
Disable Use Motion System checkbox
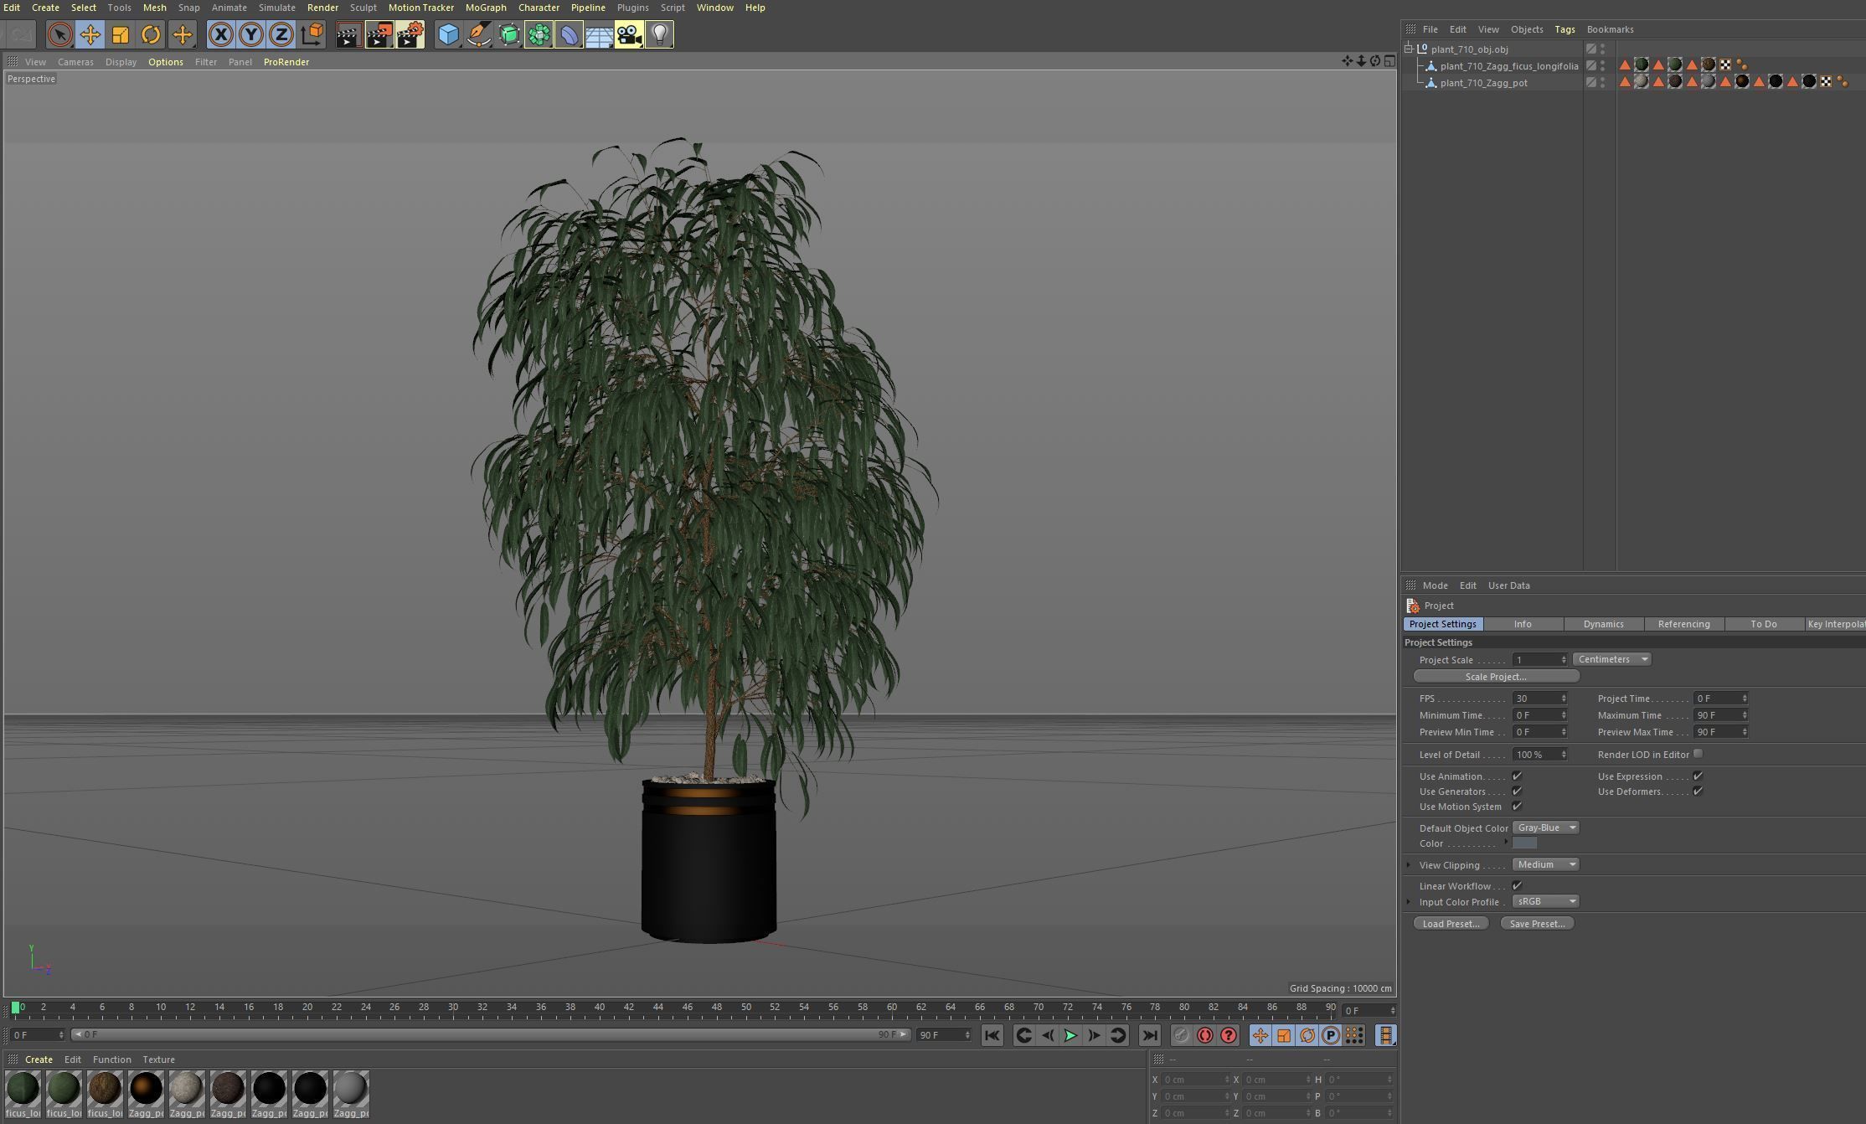1517,807
